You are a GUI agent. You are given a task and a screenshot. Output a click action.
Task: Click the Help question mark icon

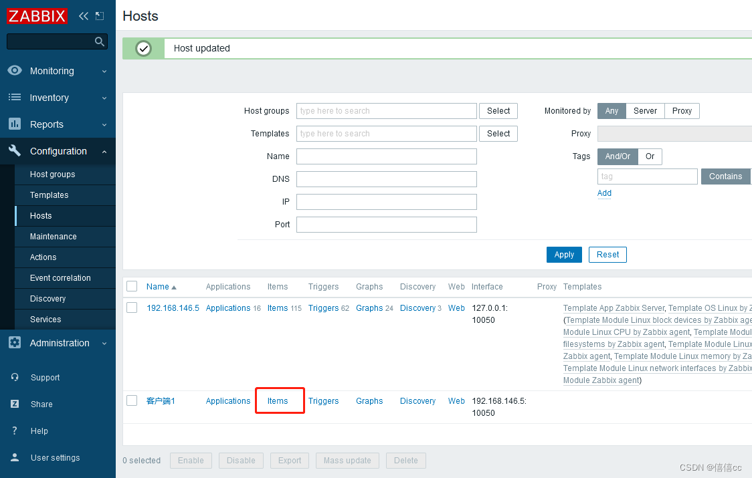click(15, 431)
